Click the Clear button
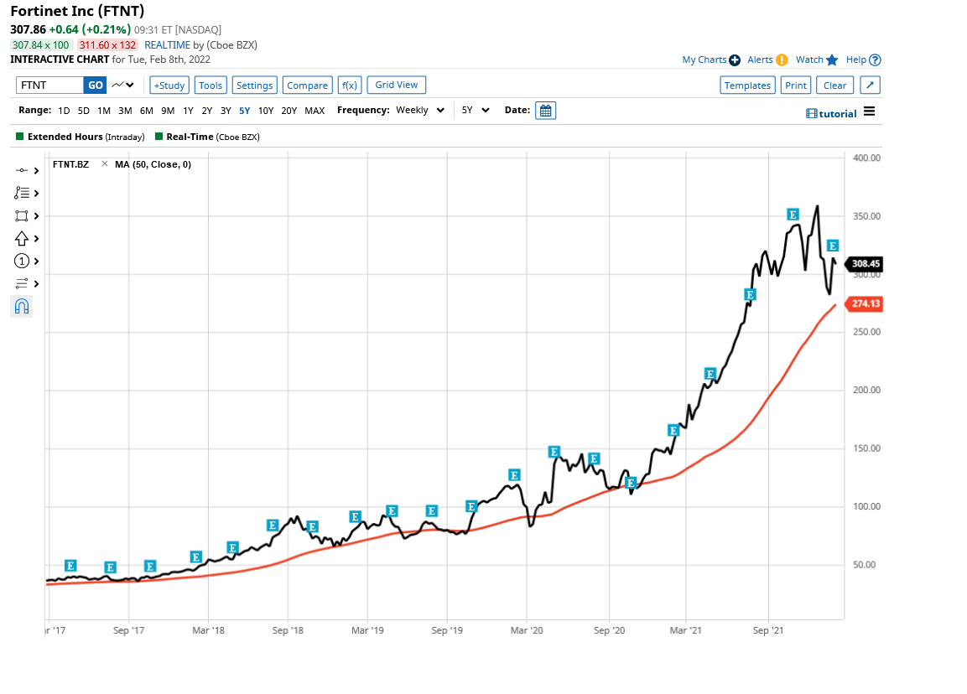The height and width of the screenshot is (694, 967). pos(835,85)
